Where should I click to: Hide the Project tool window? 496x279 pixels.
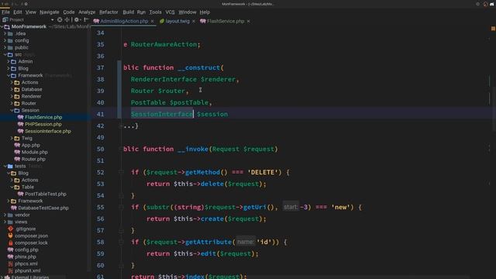tap(86, 19)
